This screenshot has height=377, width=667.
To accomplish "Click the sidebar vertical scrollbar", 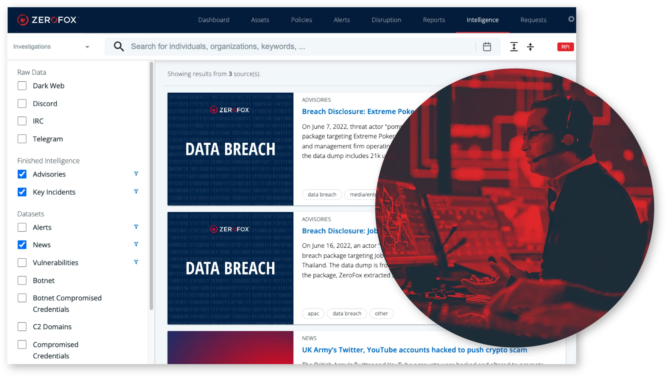I will 151,186.
